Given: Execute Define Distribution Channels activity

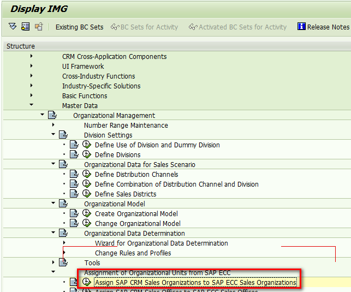Looking at the screenshot, I should (87, 174).
